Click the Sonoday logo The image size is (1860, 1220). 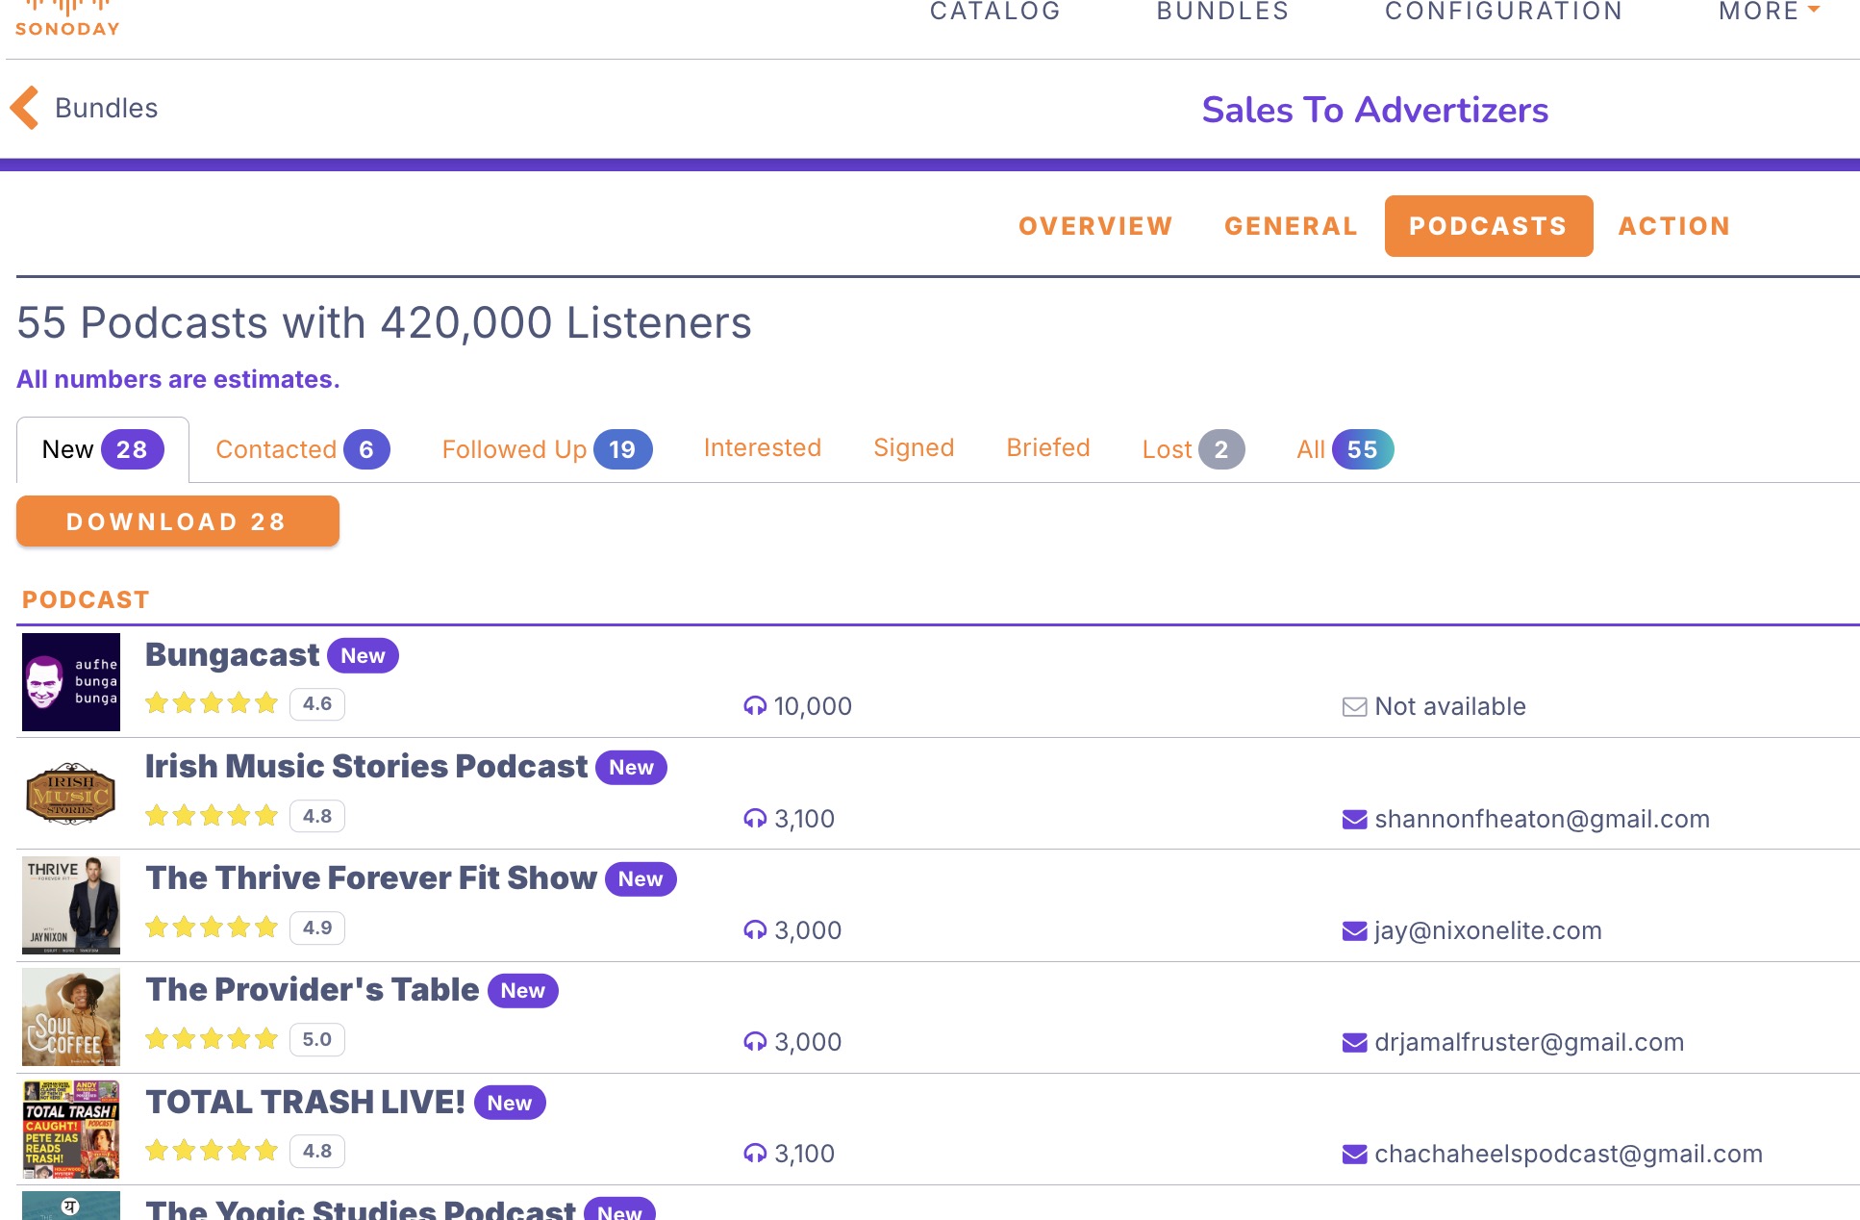click(67, 19)
